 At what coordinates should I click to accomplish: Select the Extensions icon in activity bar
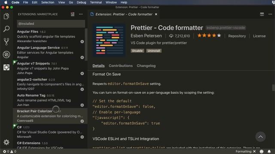click(x=6, y=68)
